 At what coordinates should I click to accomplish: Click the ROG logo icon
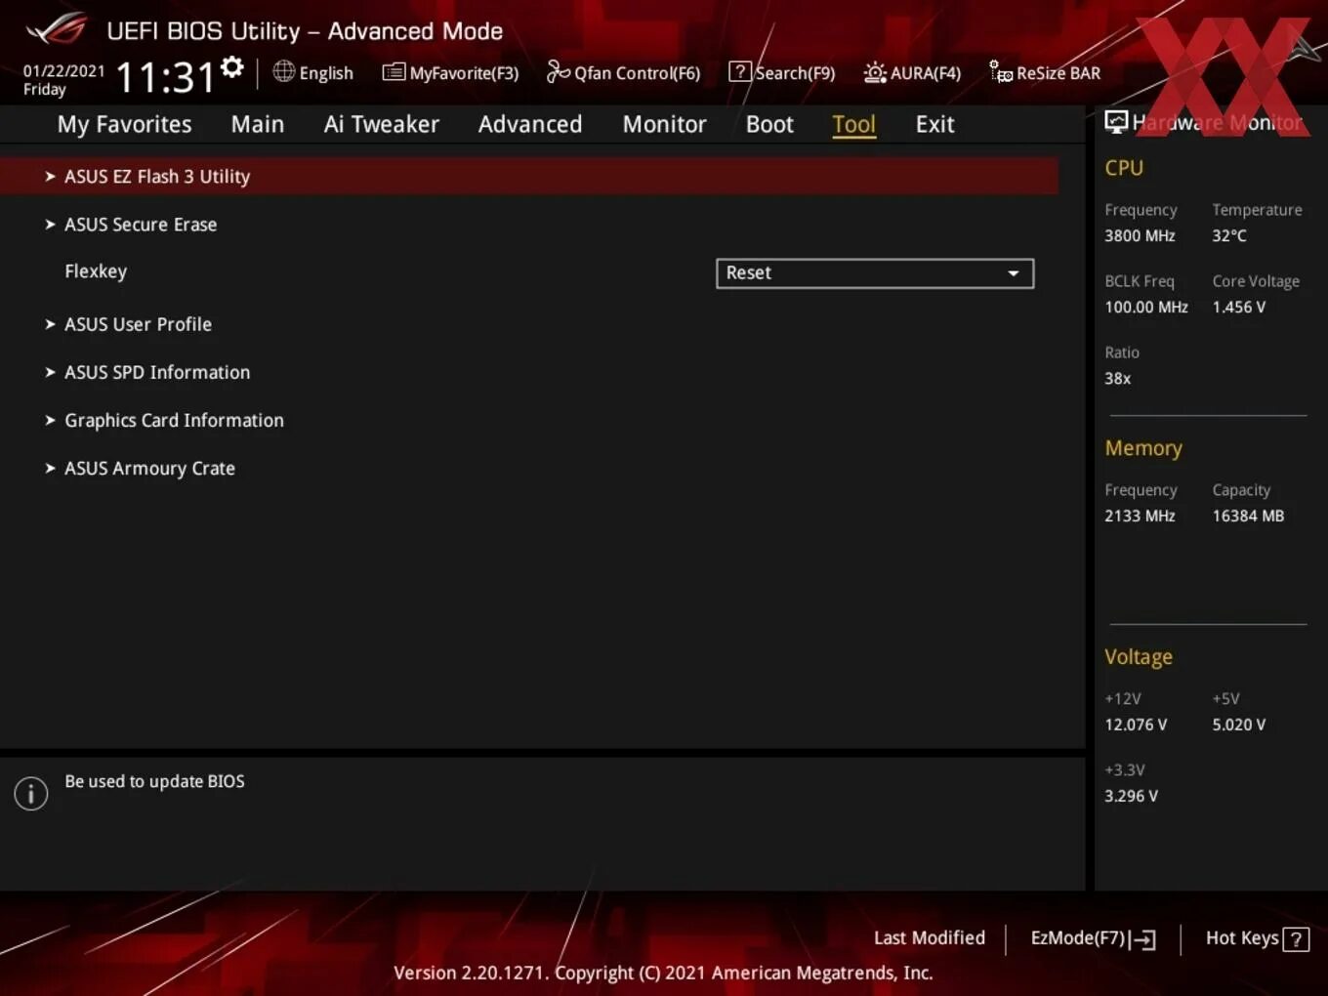point(58,30)
